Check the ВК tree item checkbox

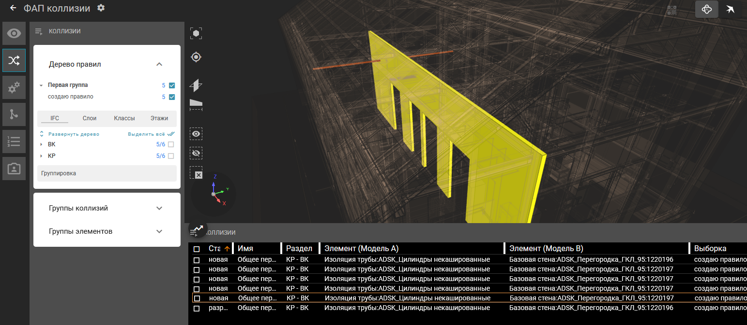171,144
